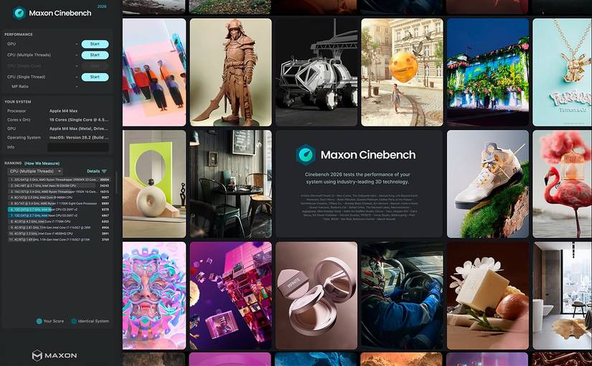The image size is (592, 366).
Task: Click the Cinebench hexagon logo in center panel
Action: [306, 154]
